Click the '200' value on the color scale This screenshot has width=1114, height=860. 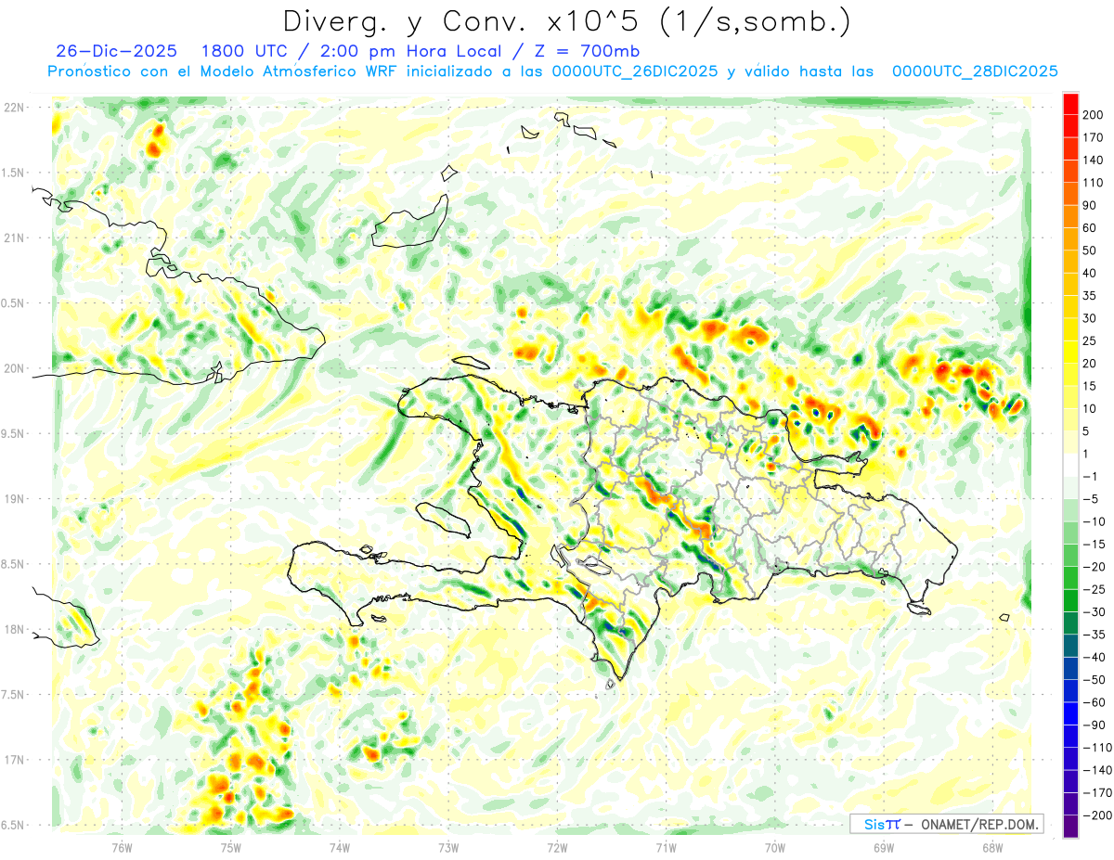pyautogui.click(x=1093, y=115)
